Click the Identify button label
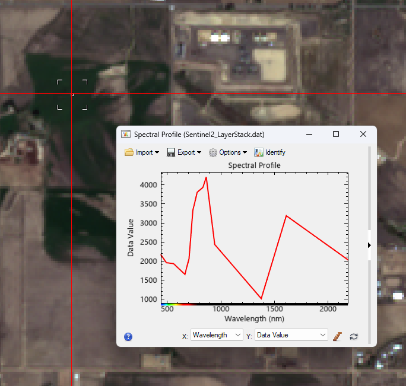The image size is (406, 386). coord(275,152)
